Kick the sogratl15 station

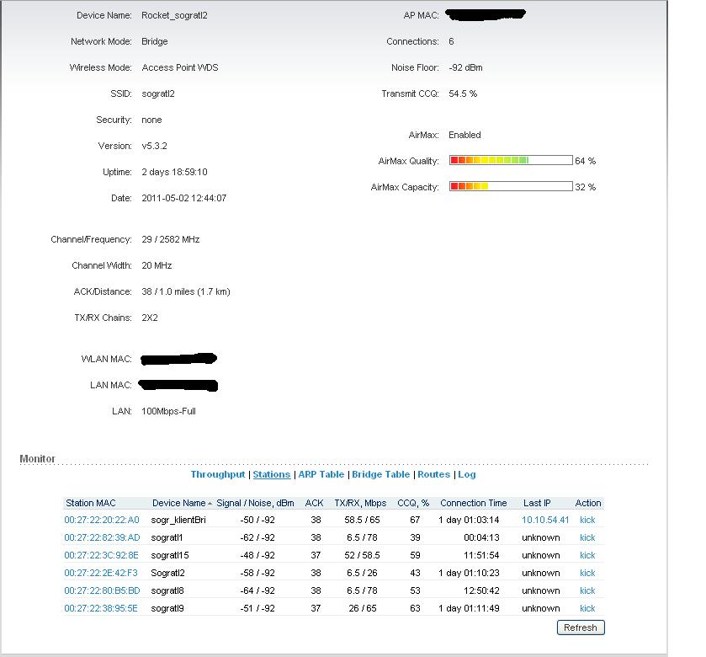pos(587,555)
